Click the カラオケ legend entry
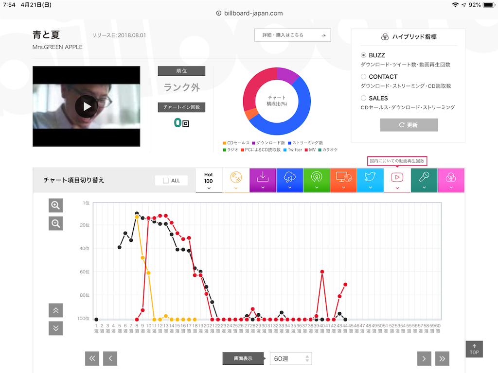 [328, 150]
